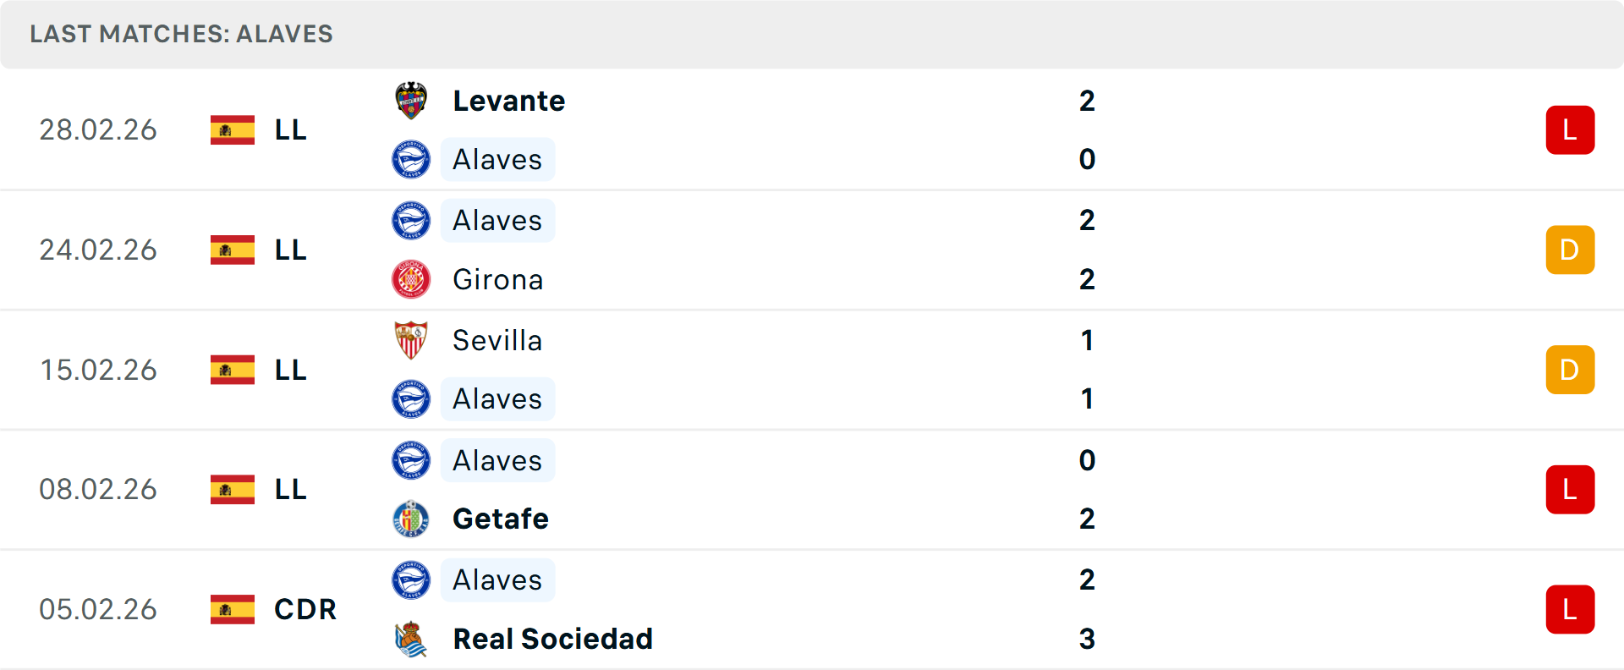Open the Getafe team link
Image resolution: width=1624 pixels, height=670 pixels.
[x=500, y=519]
